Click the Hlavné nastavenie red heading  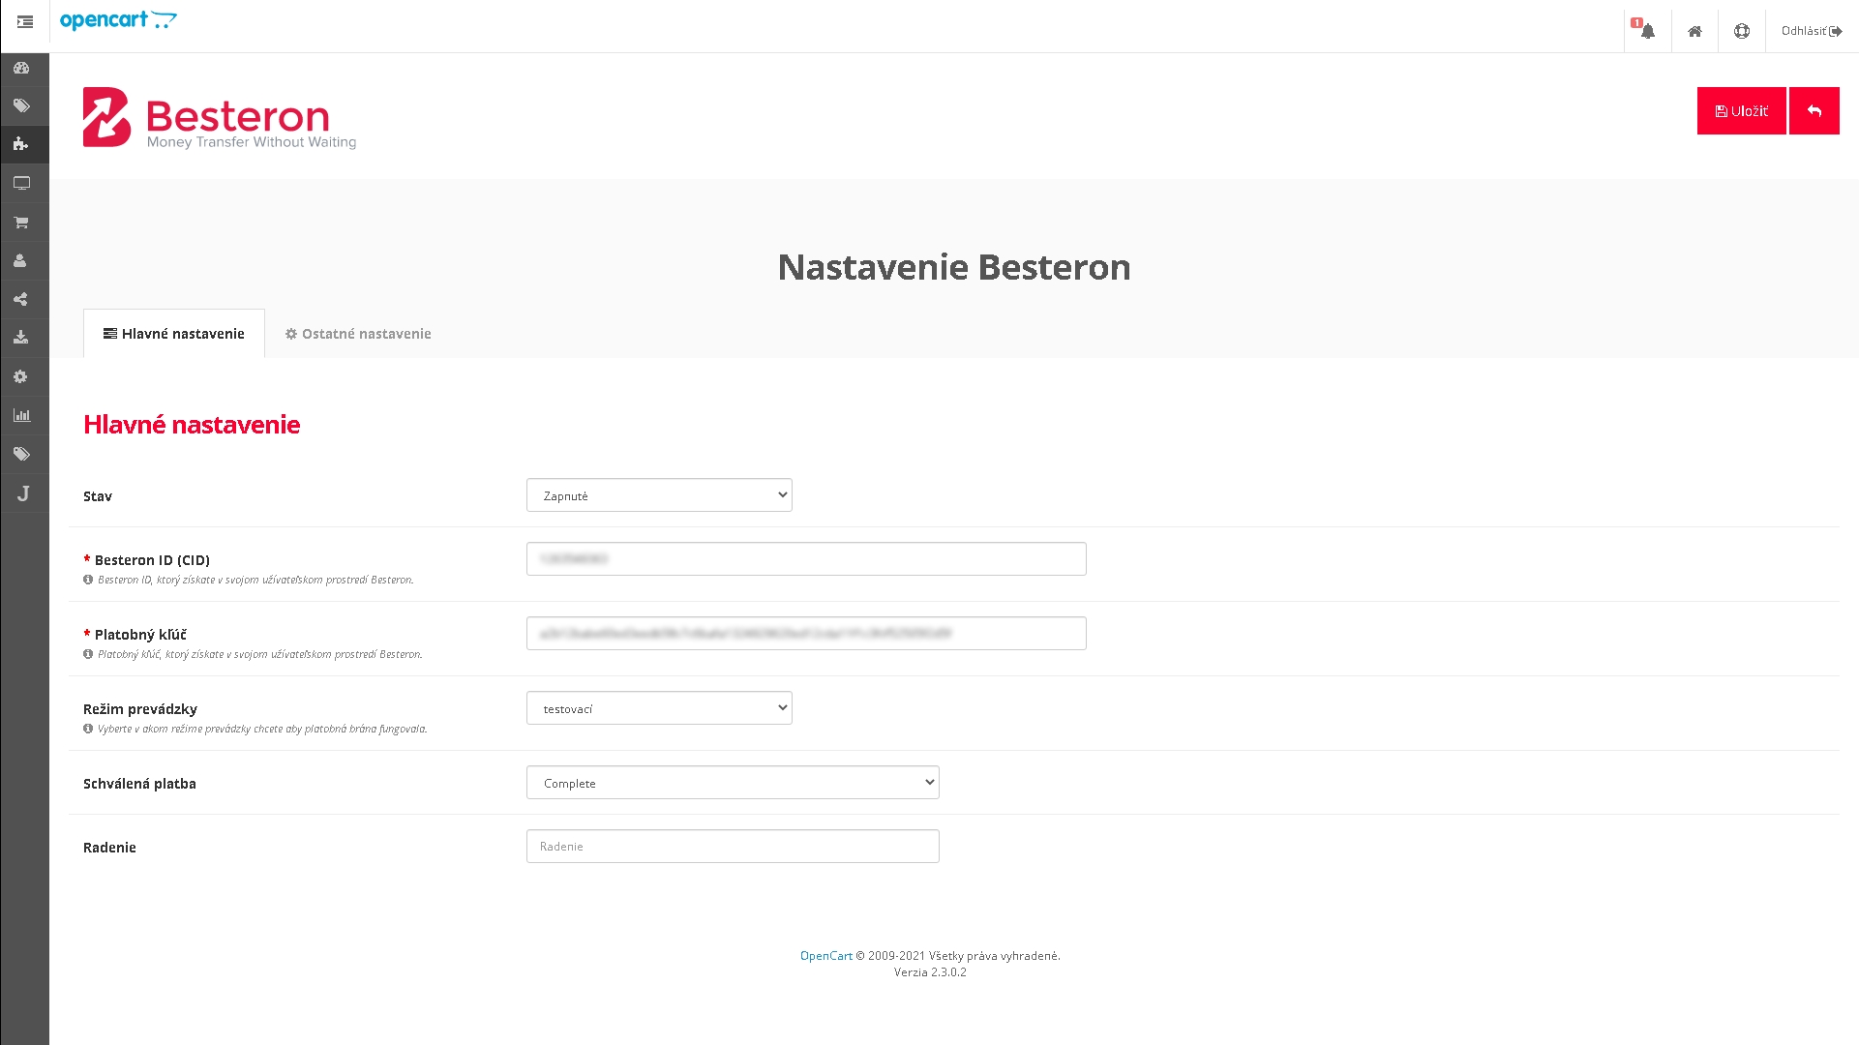point(192,425)
